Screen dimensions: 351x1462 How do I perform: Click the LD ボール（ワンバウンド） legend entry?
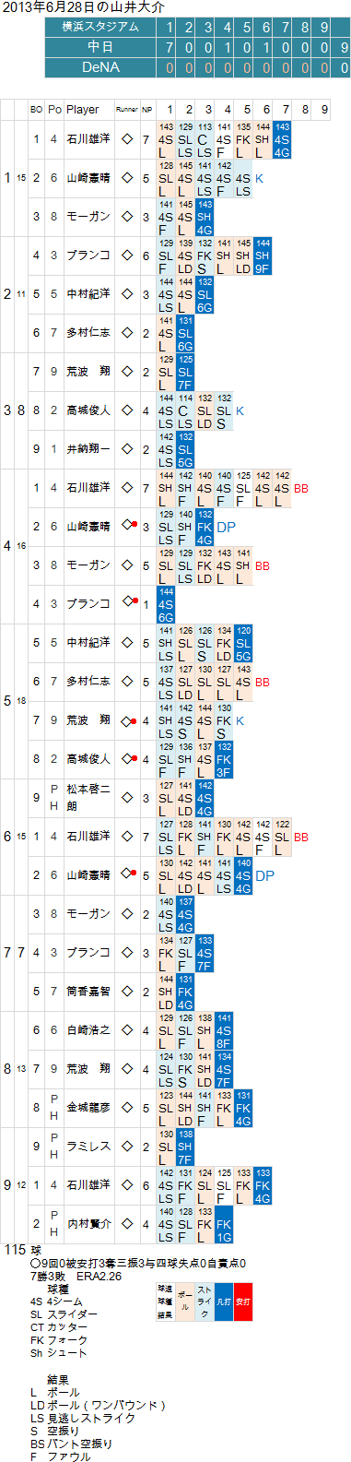click(98, 1405)
